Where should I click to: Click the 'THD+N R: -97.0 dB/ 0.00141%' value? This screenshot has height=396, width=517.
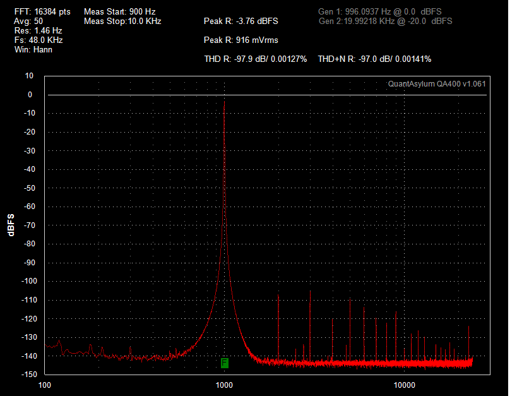tap(374, 59)
